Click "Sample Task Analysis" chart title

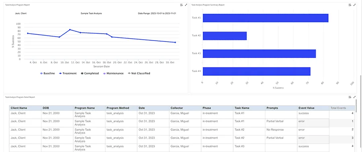(91, 13)
